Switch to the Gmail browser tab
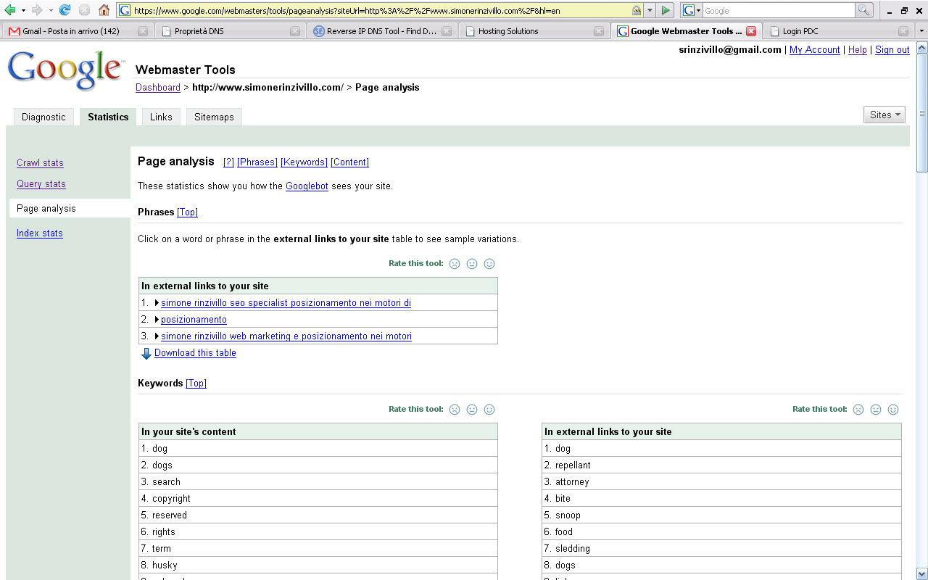This screenshot has height=580, width=928. tap(77, 31)
